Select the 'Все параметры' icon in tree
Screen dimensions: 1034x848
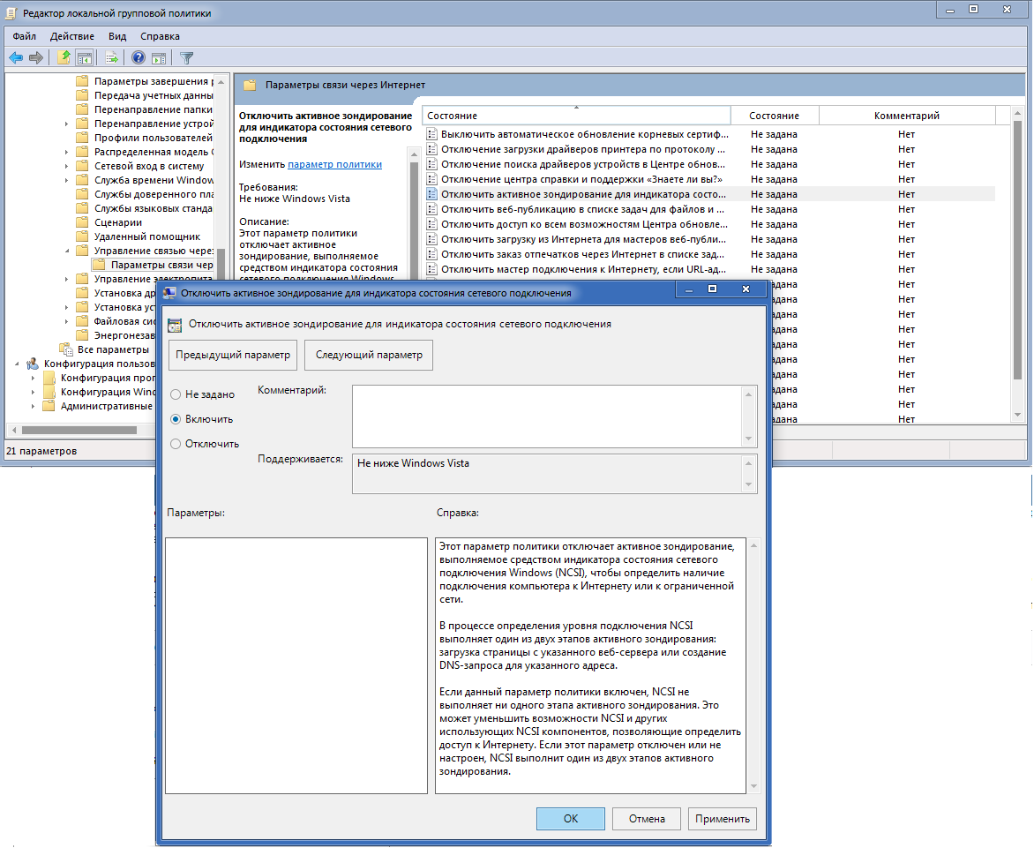coord(65,349)
